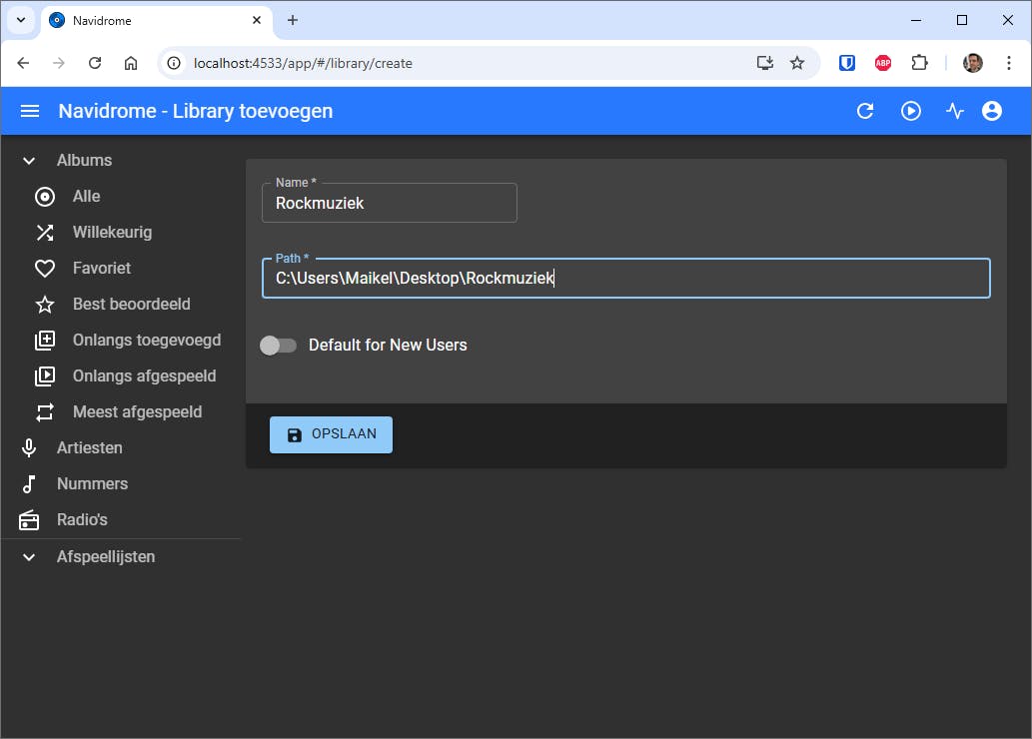
Task: Click the Radio's radio icon
Action: (29, 520)
